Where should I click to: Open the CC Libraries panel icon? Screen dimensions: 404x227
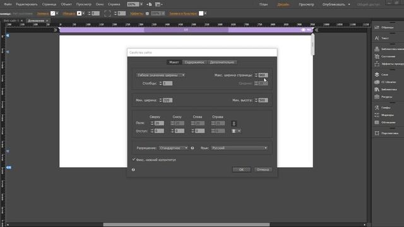(377, 82)
